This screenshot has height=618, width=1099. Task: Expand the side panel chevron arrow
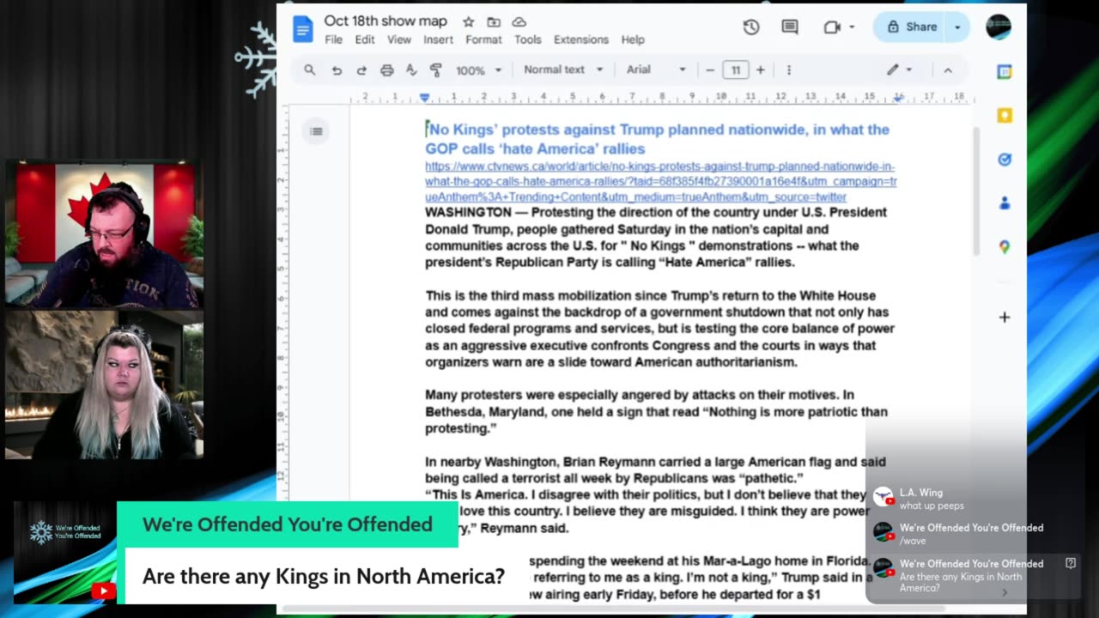1005,592
